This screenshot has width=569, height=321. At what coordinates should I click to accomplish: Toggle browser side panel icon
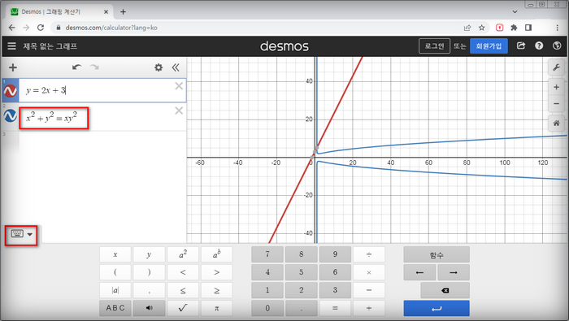point(528,28)
